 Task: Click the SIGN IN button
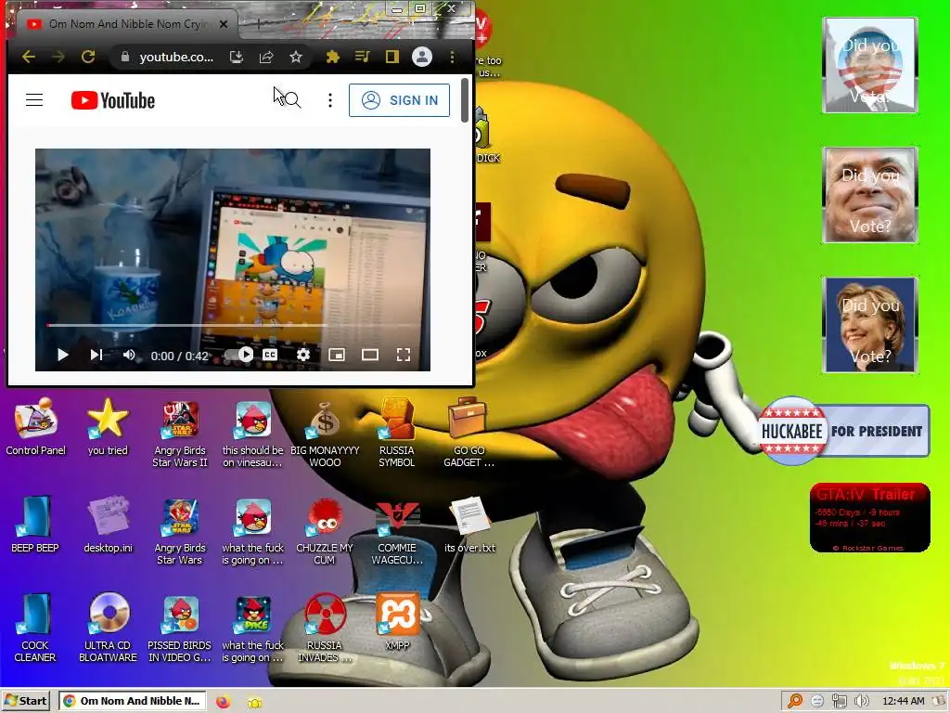coord(399,100)
